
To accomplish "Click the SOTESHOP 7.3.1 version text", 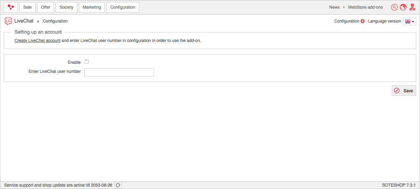I will pyautogui.click(x=399, y=185).
